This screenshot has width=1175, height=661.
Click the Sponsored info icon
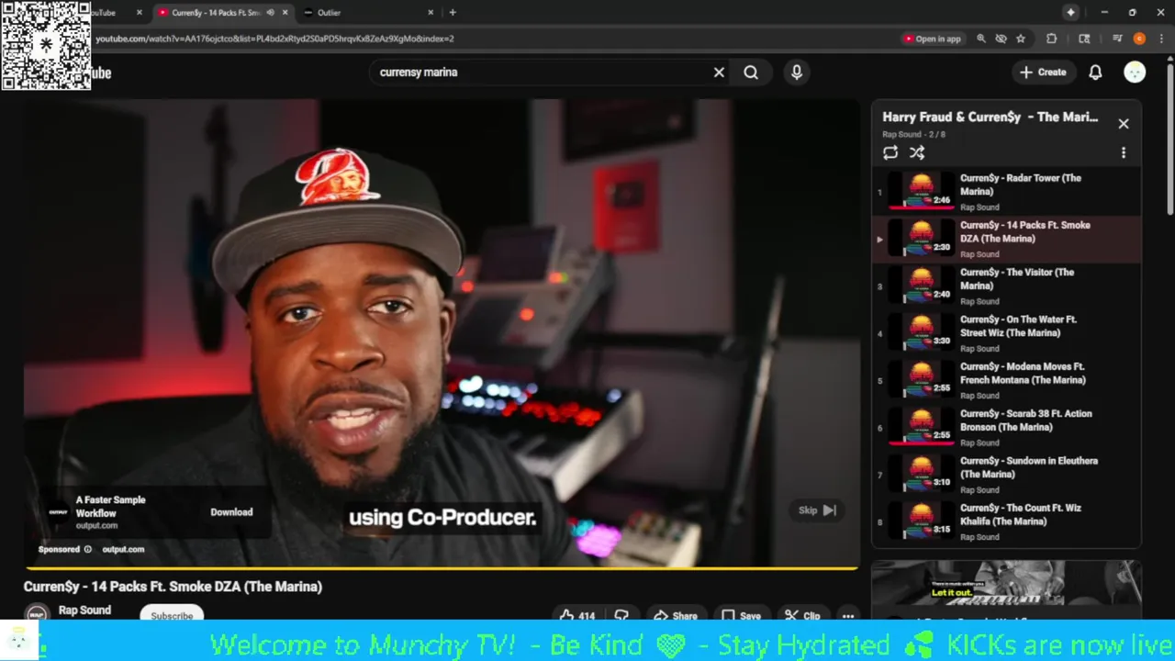[x=88, y=549]
